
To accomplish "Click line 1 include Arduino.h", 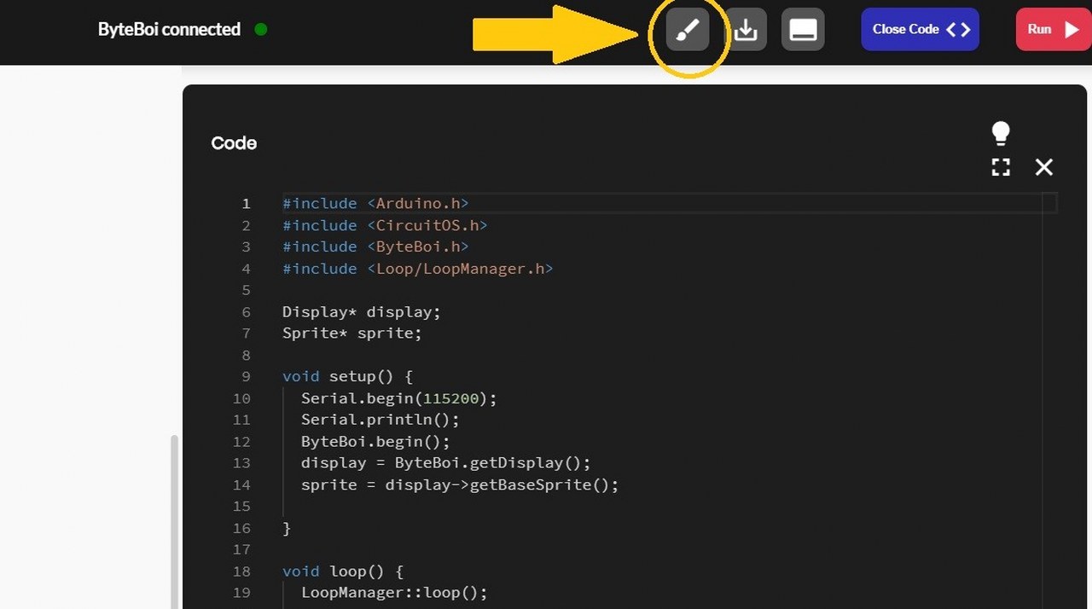I will pyautogui.click(x=375, y=203).
